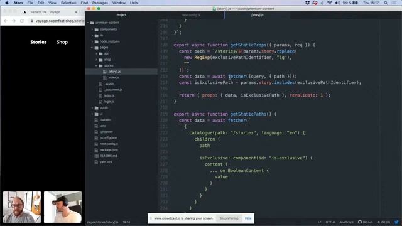Click the bird icon in status bar
The image size is (402, 226).
pos(396,222)
